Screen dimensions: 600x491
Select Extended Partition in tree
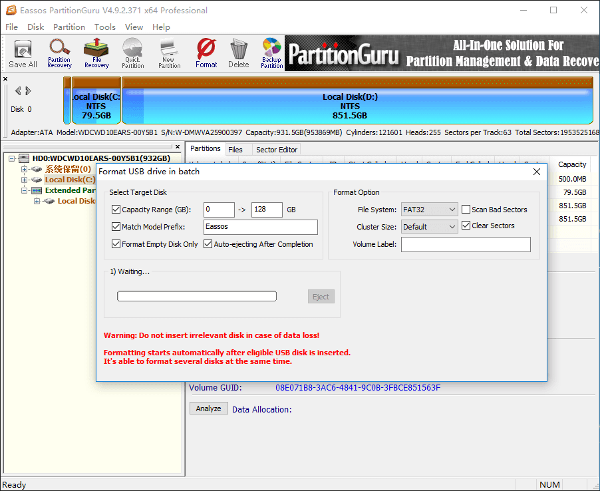click(70, 190)
